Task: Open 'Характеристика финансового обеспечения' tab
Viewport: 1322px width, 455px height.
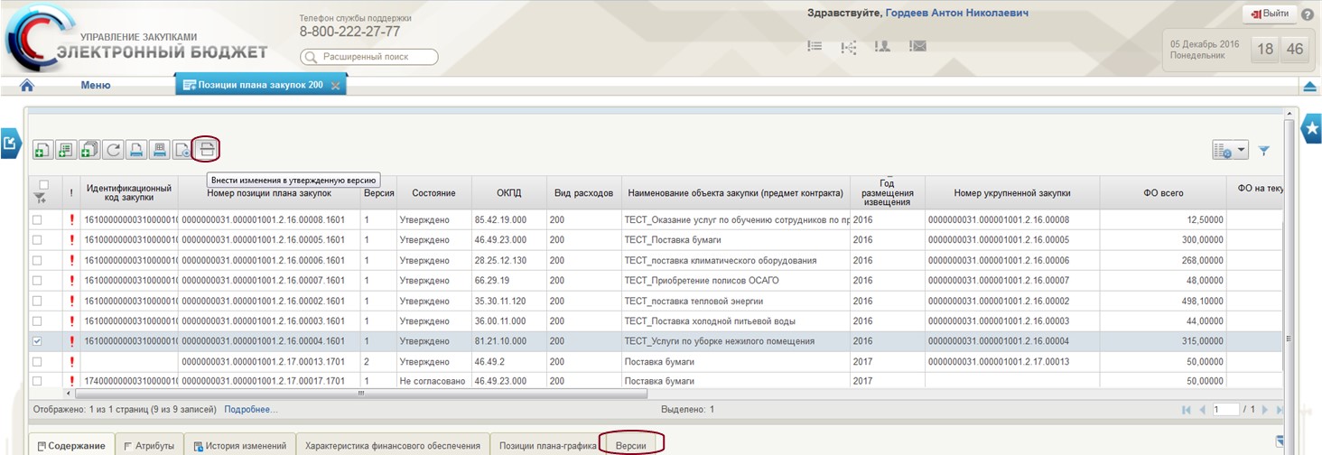Action: (393, 445)
